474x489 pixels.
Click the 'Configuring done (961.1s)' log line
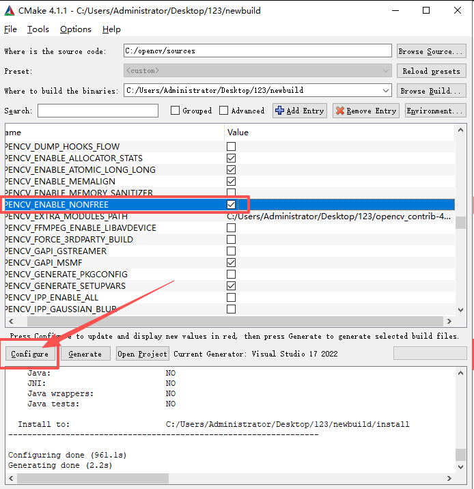click(68, 455)
